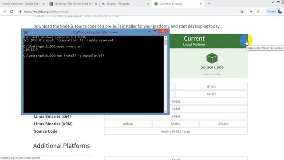Click the extension icon next to the star
Viewport: 284px width, 160px height.
251,12
